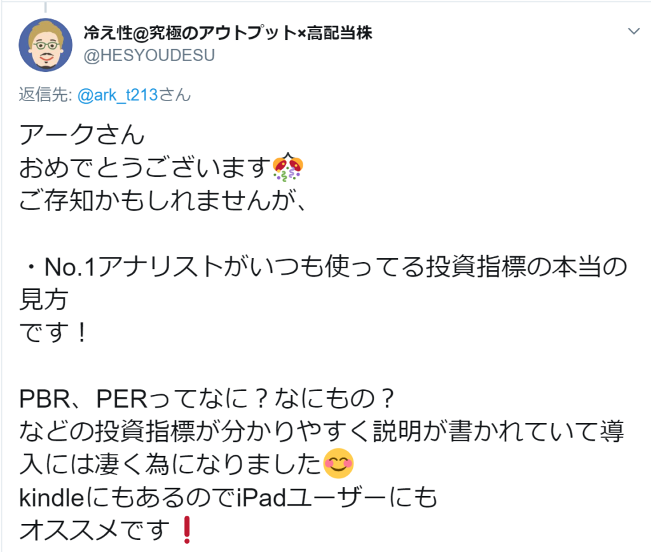The width and height of the screenshot is (651, 552).
Task: Click the です！ text line
Action: tap(53, 332)
